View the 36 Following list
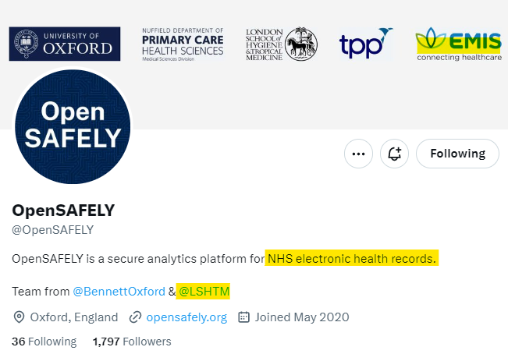The height and width of the screenshot is (354, 508). coord(44,342)
